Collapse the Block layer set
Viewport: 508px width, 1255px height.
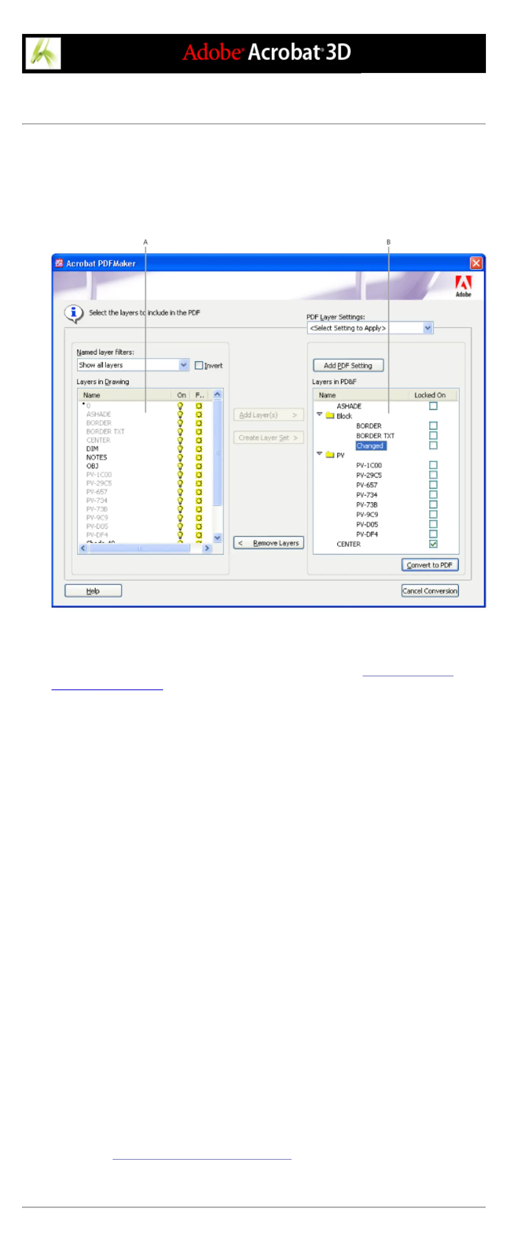coord(319,415)
